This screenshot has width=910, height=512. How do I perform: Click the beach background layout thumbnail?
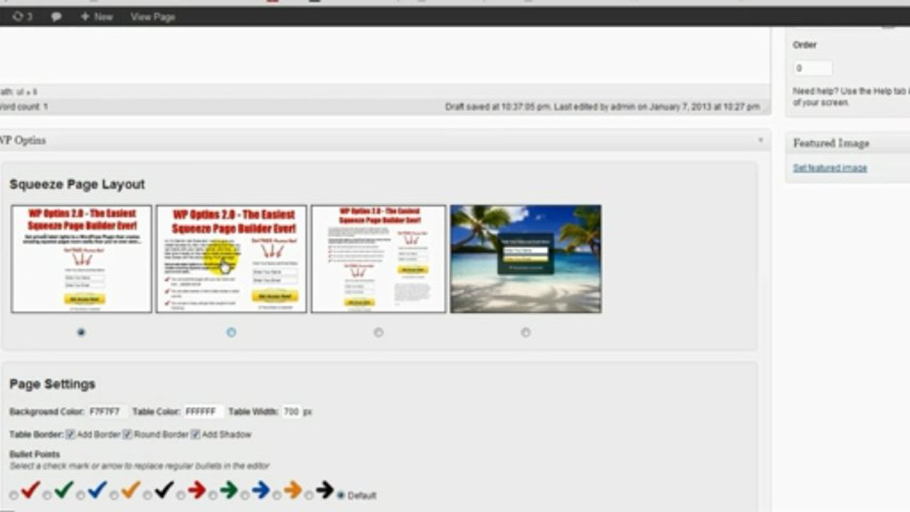pyautogui.click(x=526, y=259)
